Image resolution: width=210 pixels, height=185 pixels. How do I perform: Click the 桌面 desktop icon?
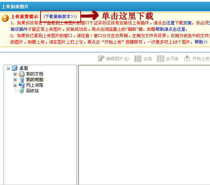click(15, 68)
